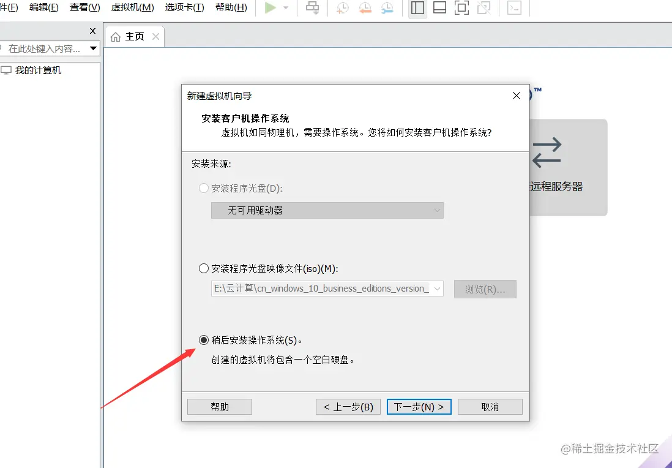This screenshot has width=672, height=468.
Task: Open the 编辑(E) menu
Action: (x=43, y=7)
